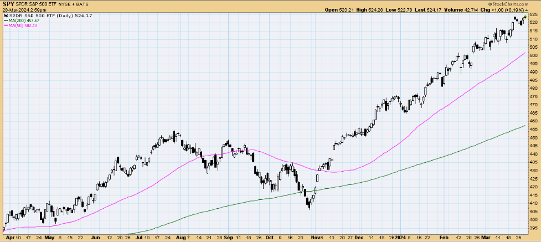Click the Mar date axis label
The image size is (541, 242).
coord(486,238)
